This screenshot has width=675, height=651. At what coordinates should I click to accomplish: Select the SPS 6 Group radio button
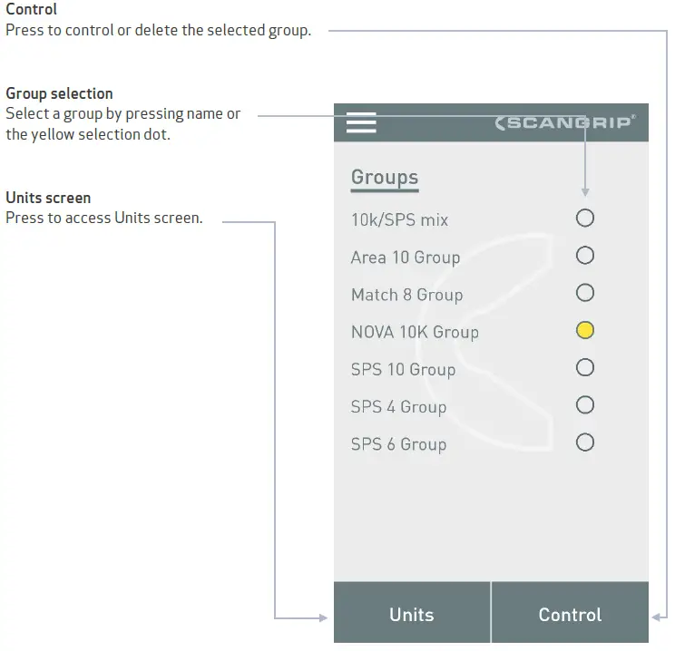click(585, 442)
